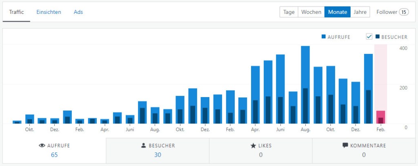Viewport: 418px width, 166px height.
Task: Select the highlighted pink February bar
Action: point(380,117)
